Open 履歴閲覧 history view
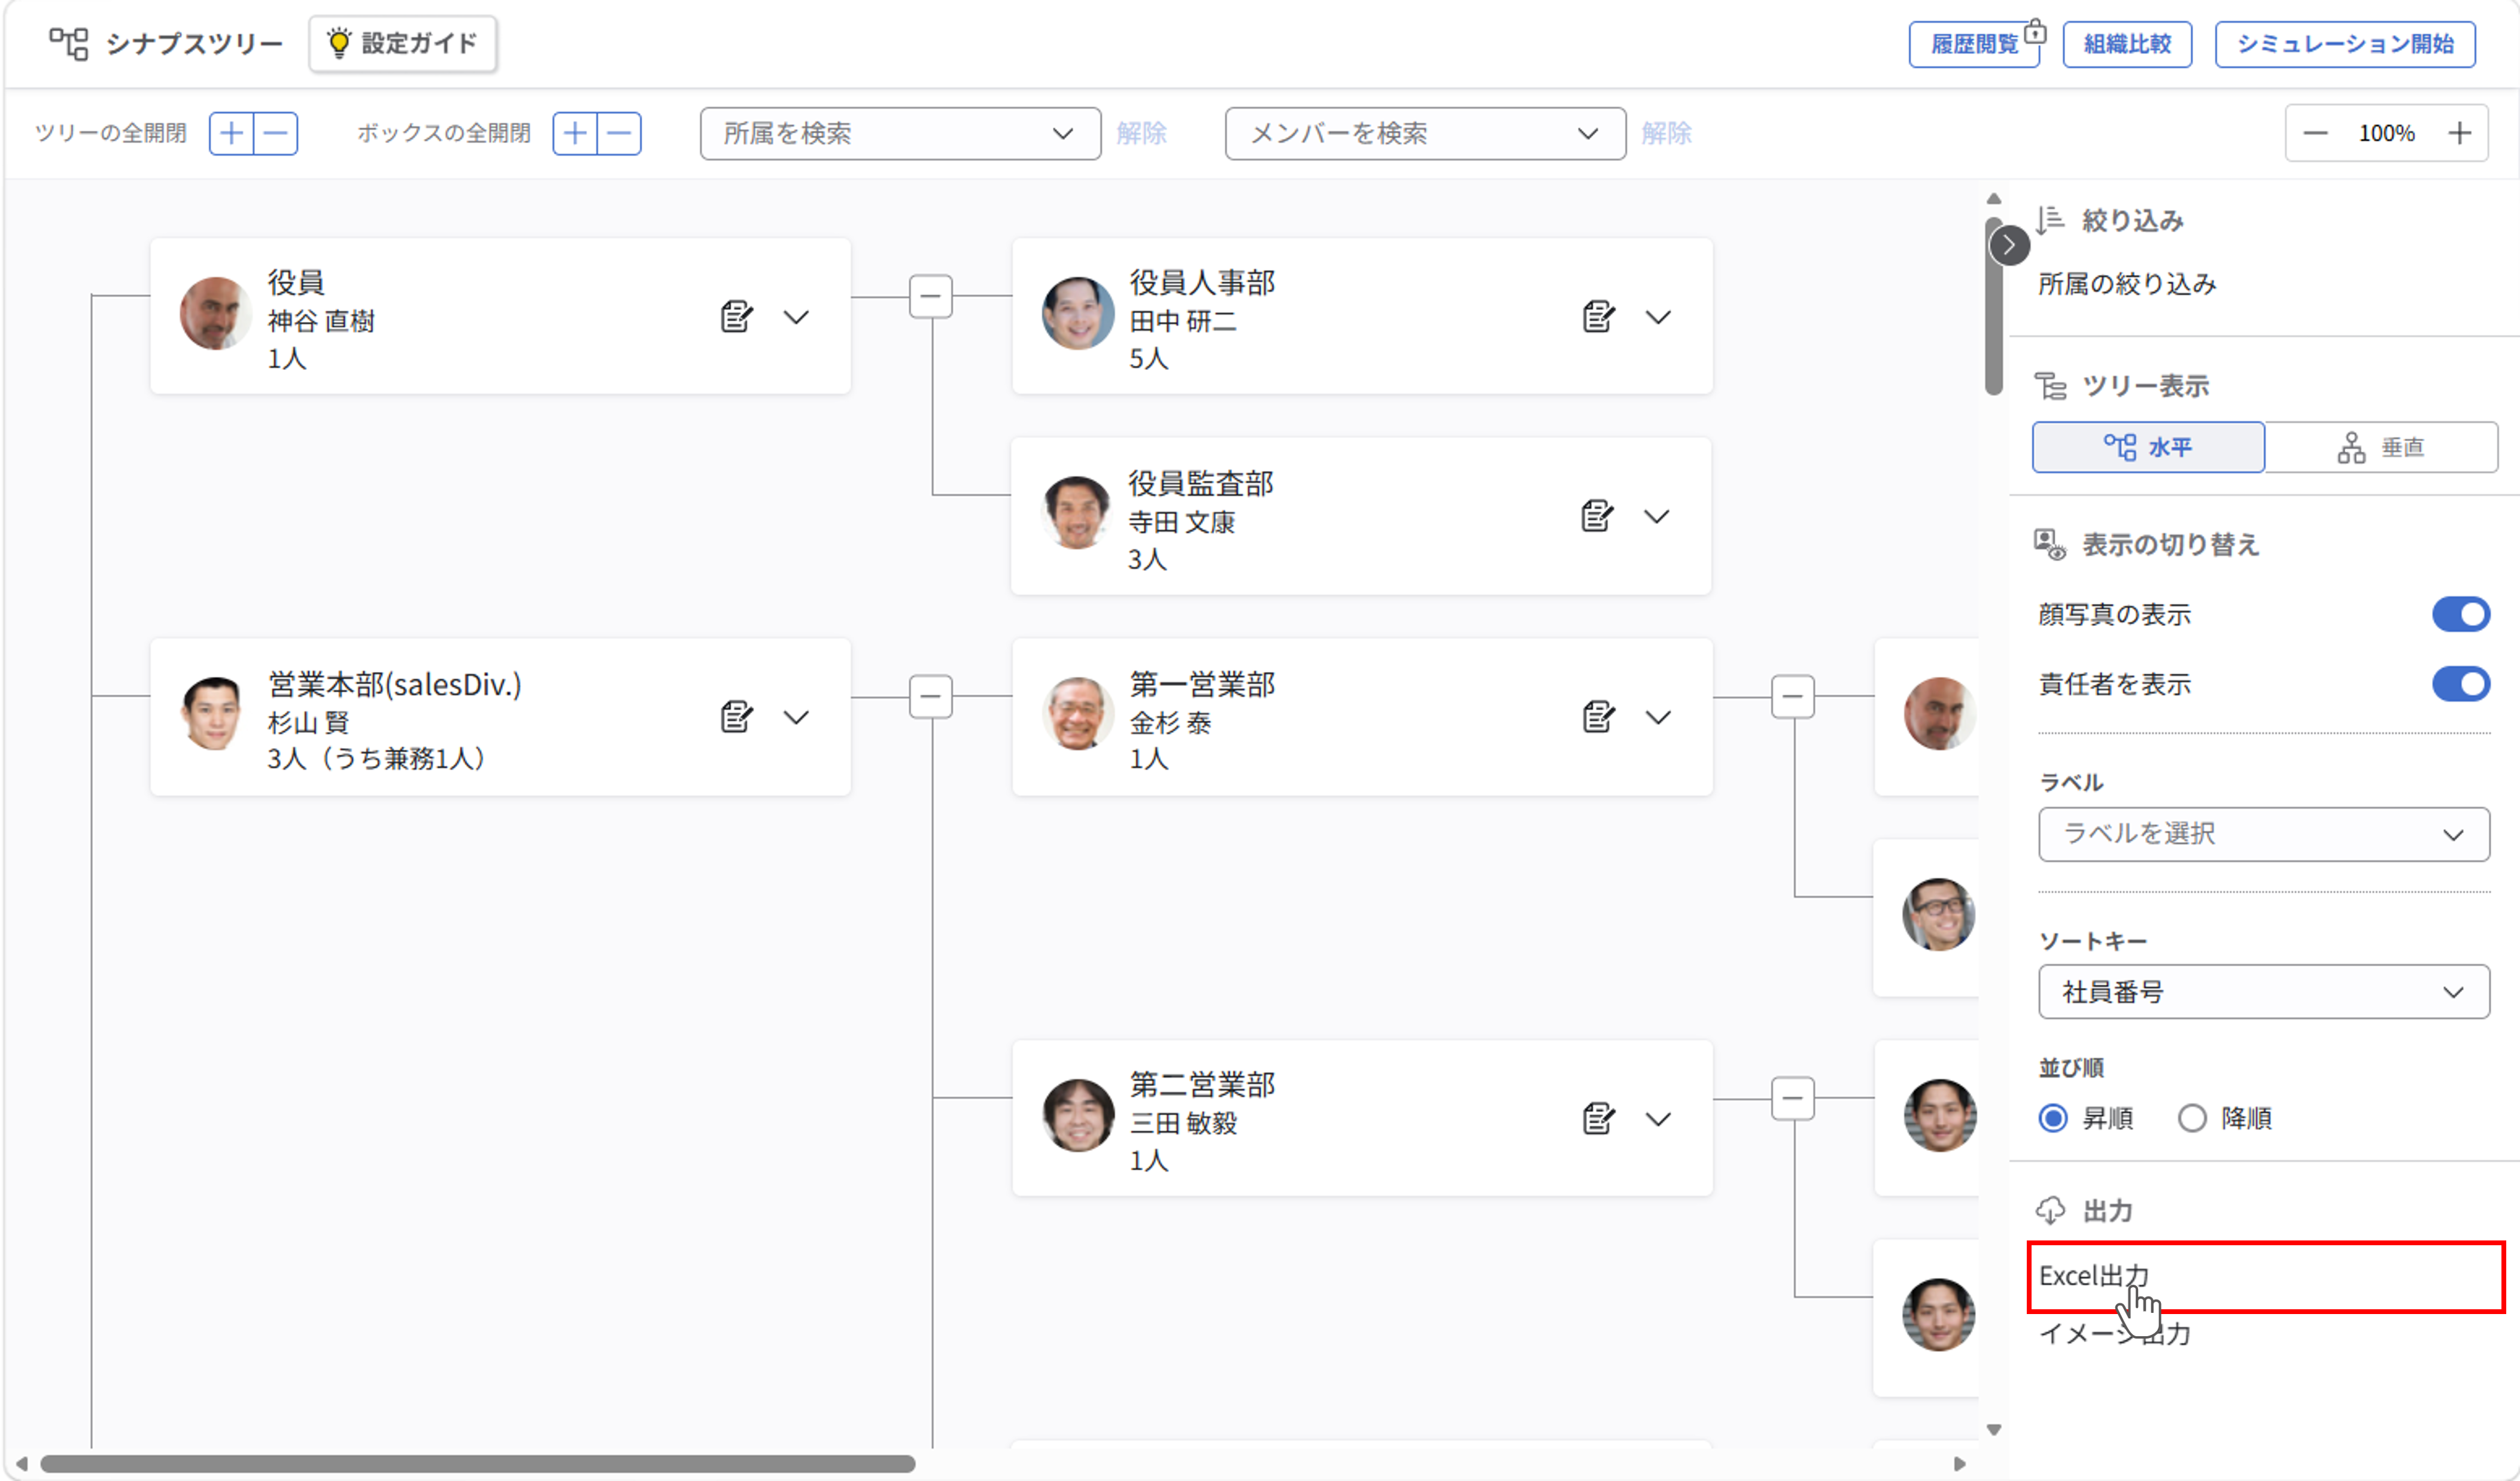 pyautogui.click(x=1974, y=44)
